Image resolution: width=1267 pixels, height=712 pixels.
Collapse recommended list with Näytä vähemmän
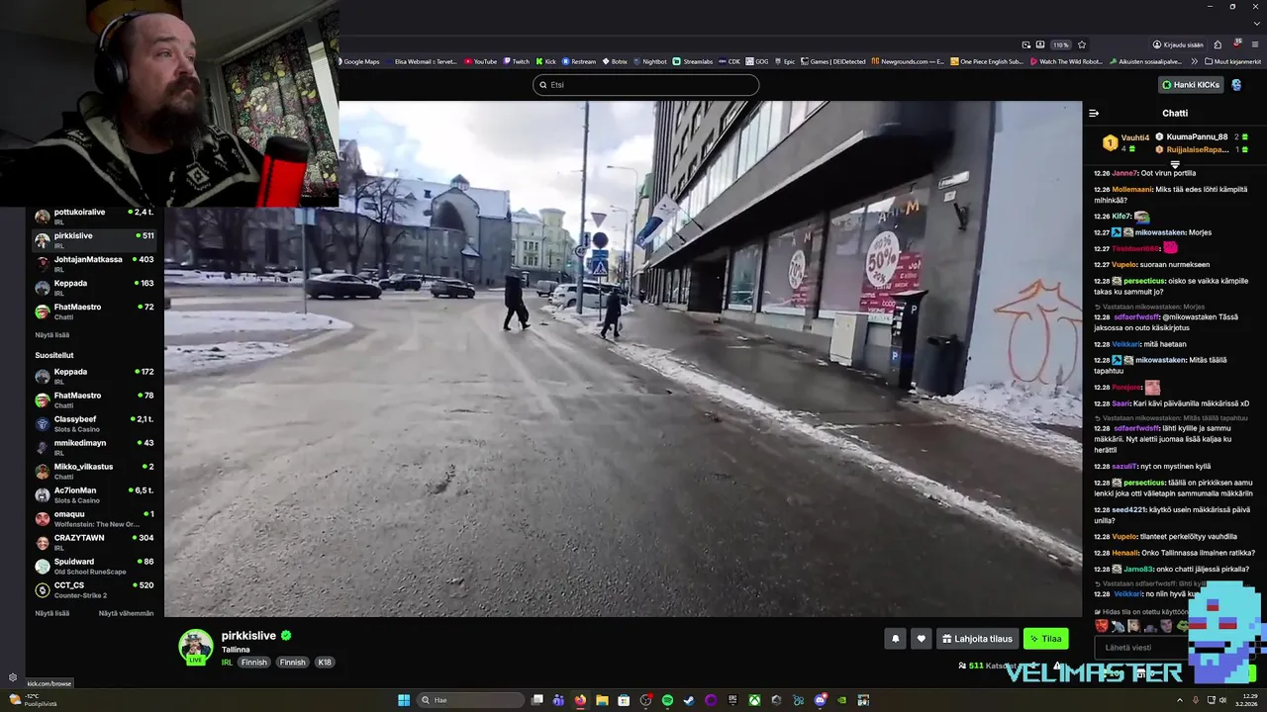[x=126, y=613]
